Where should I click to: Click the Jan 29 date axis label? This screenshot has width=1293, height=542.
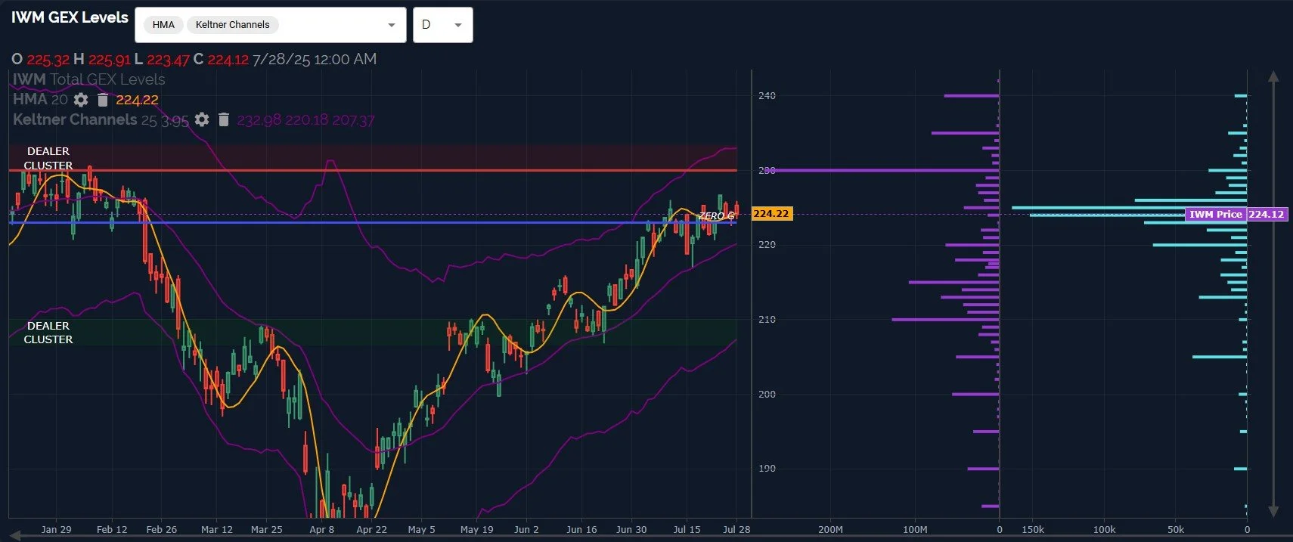coord(57,529)
